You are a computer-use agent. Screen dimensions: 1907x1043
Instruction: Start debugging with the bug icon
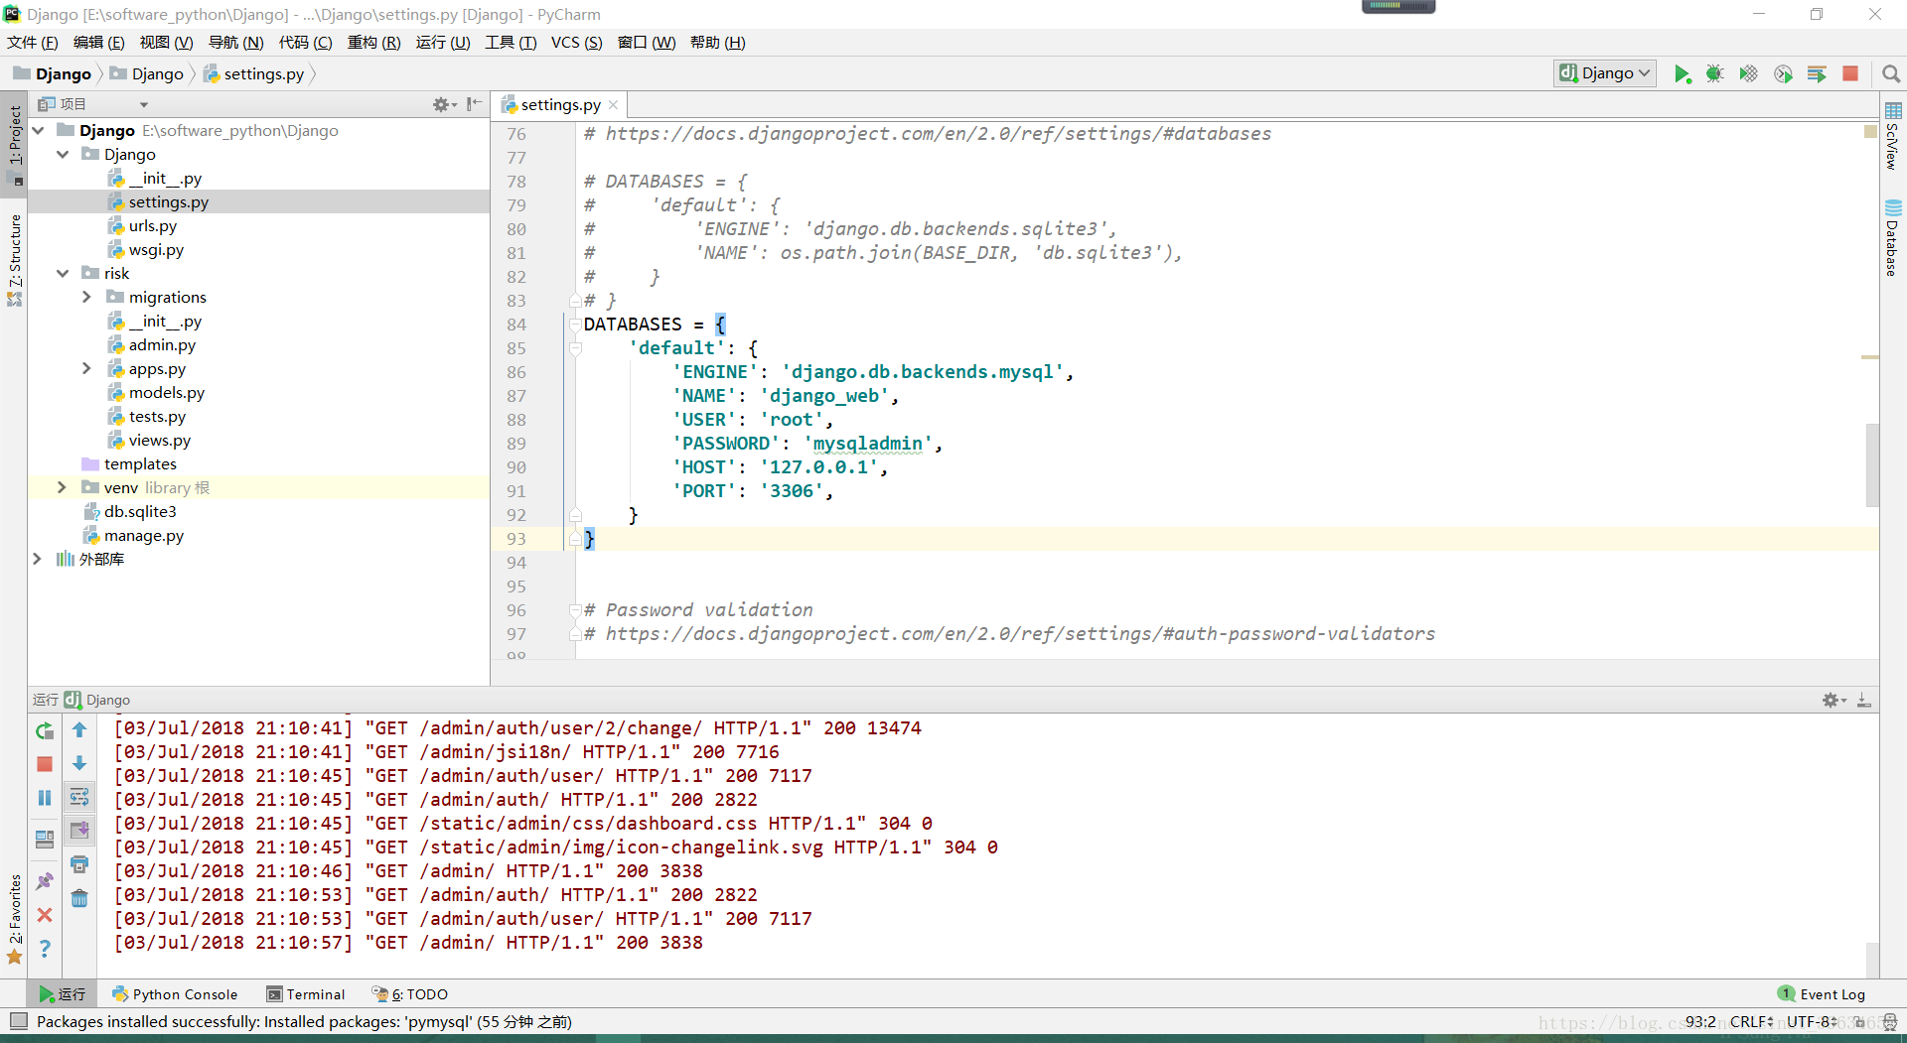(1714, 74)
